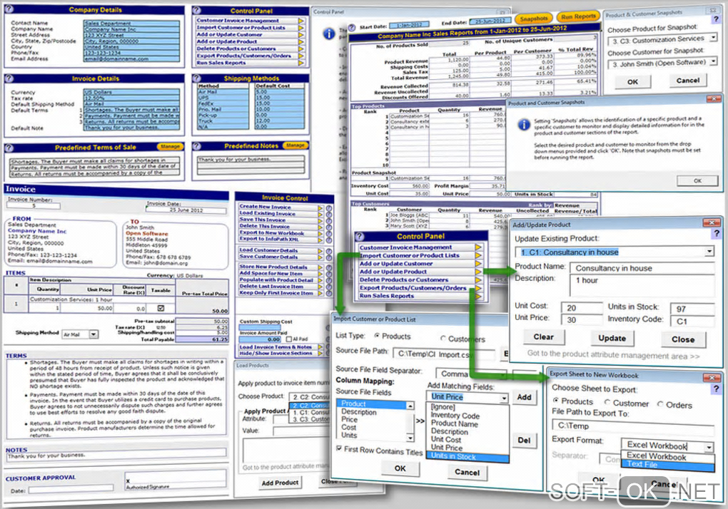Click arrow icon next to Delete Last Invoice Item

coord(320,287)
